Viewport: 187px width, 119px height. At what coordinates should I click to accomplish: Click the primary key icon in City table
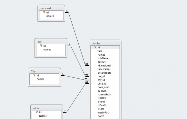[34, 75]
